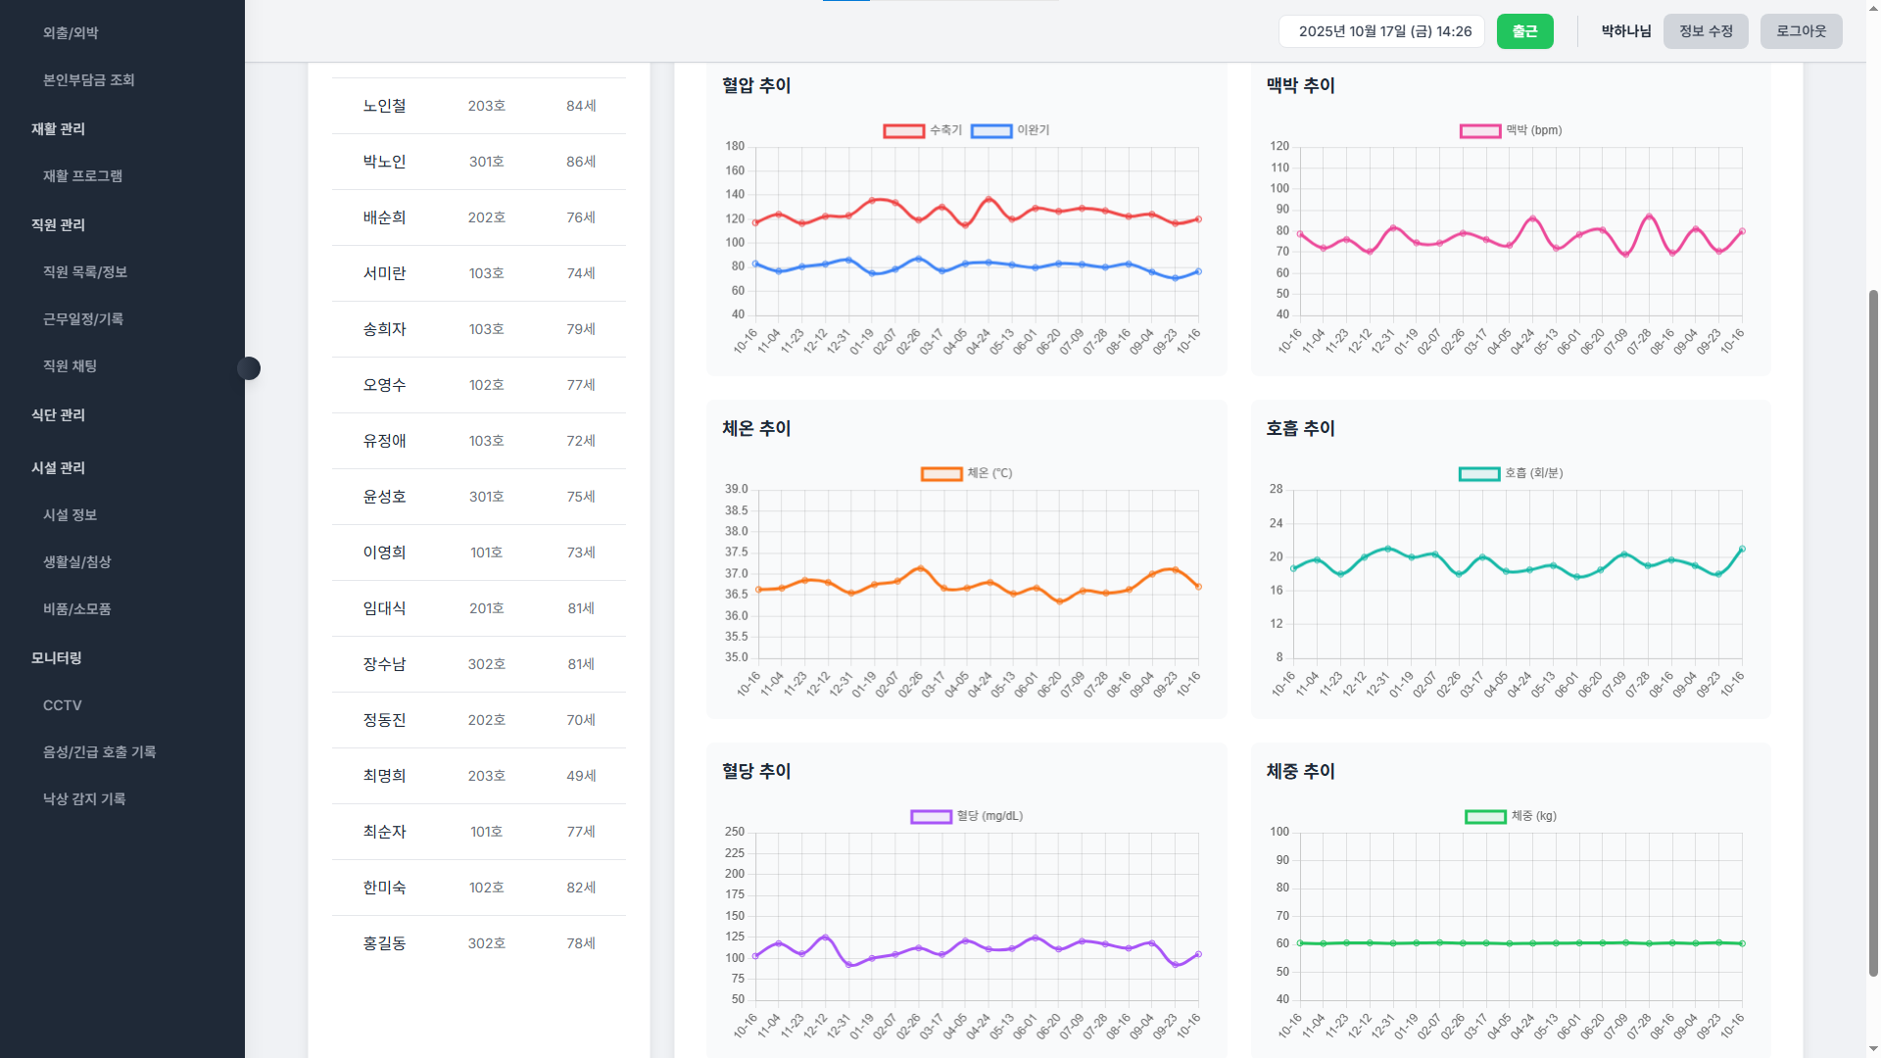Viewport: 1881px width, 1058px height.
Task: Click the green 출근 button
Action: tap(1524, 31)
